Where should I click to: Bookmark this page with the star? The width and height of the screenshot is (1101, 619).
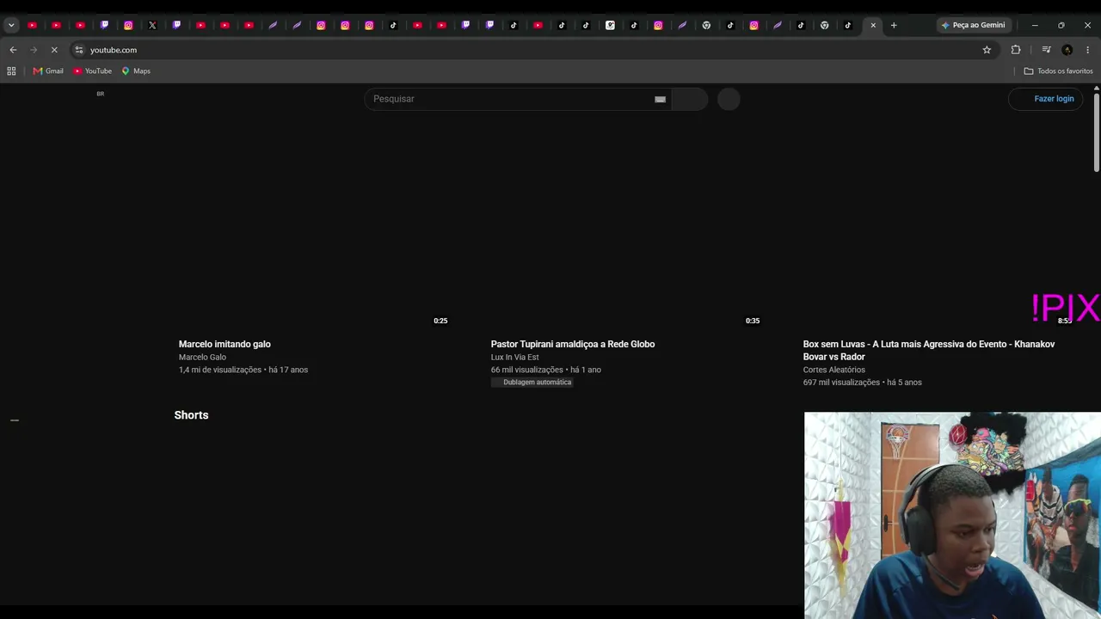pyautogui.click(x=987, y=50)
